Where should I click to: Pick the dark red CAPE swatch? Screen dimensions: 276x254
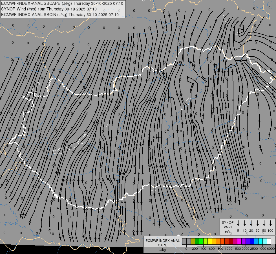[x=231, y=241]
